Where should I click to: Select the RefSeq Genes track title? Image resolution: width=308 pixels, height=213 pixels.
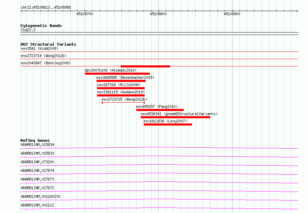(x=35, y=140)
